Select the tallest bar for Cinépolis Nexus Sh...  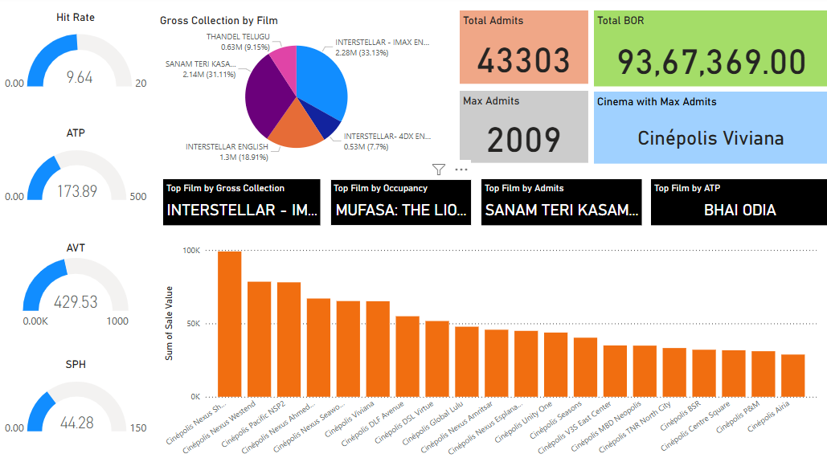pos(229,324)
